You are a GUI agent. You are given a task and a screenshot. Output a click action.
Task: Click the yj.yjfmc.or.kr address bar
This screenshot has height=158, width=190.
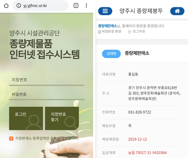[x=41, y=6]
